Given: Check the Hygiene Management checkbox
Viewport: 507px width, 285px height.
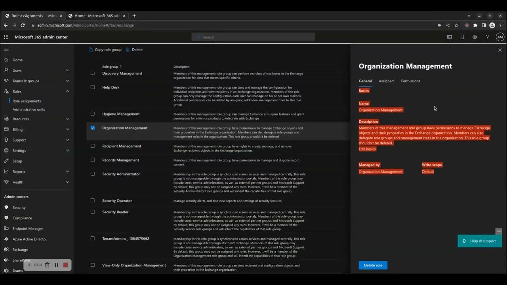Looking at the screenshot, I should pos(93,114).
